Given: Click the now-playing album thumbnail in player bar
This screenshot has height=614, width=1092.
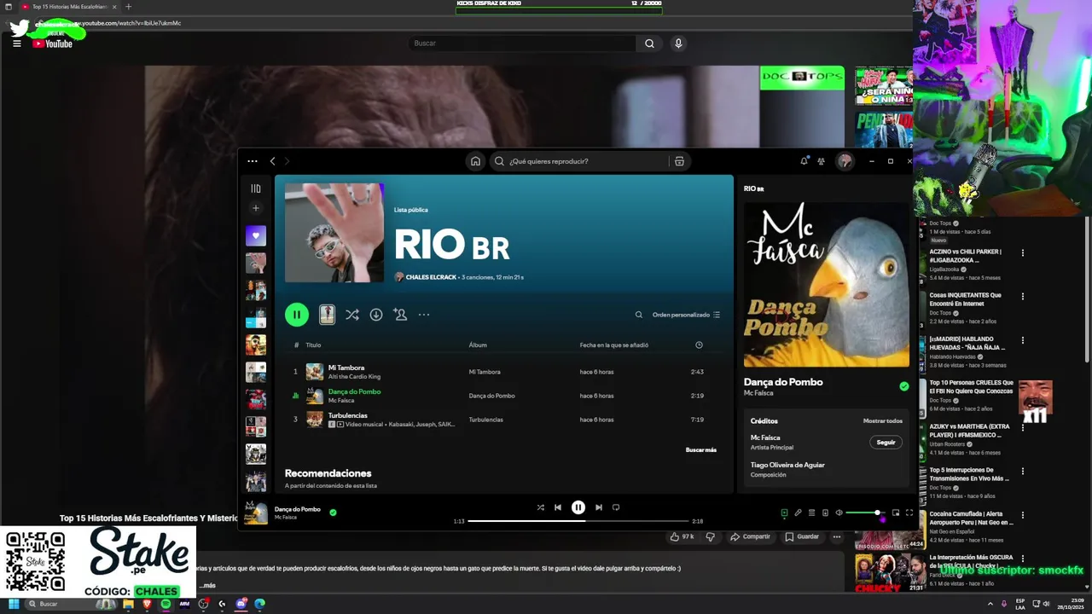Looking at the screenshot, I should click(256, 513).
